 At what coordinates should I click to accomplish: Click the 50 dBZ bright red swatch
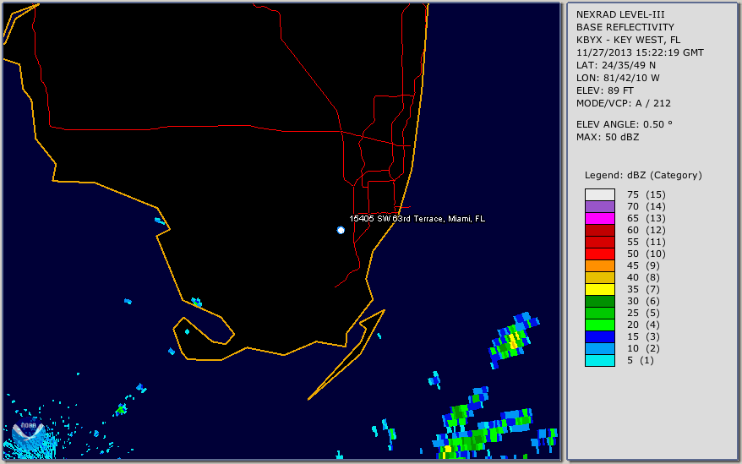tap(599, 254)
